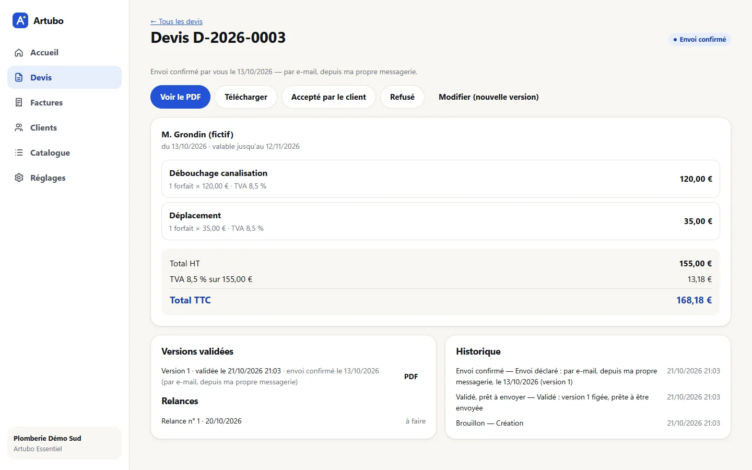Open the Factures menu label
752x470 pixels.
[x=46, y=103]
